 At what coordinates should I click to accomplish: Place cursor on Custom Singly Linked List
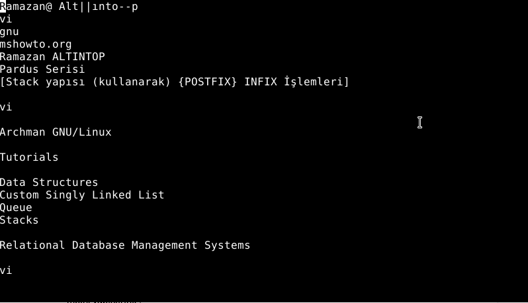[x=82, y=195]
